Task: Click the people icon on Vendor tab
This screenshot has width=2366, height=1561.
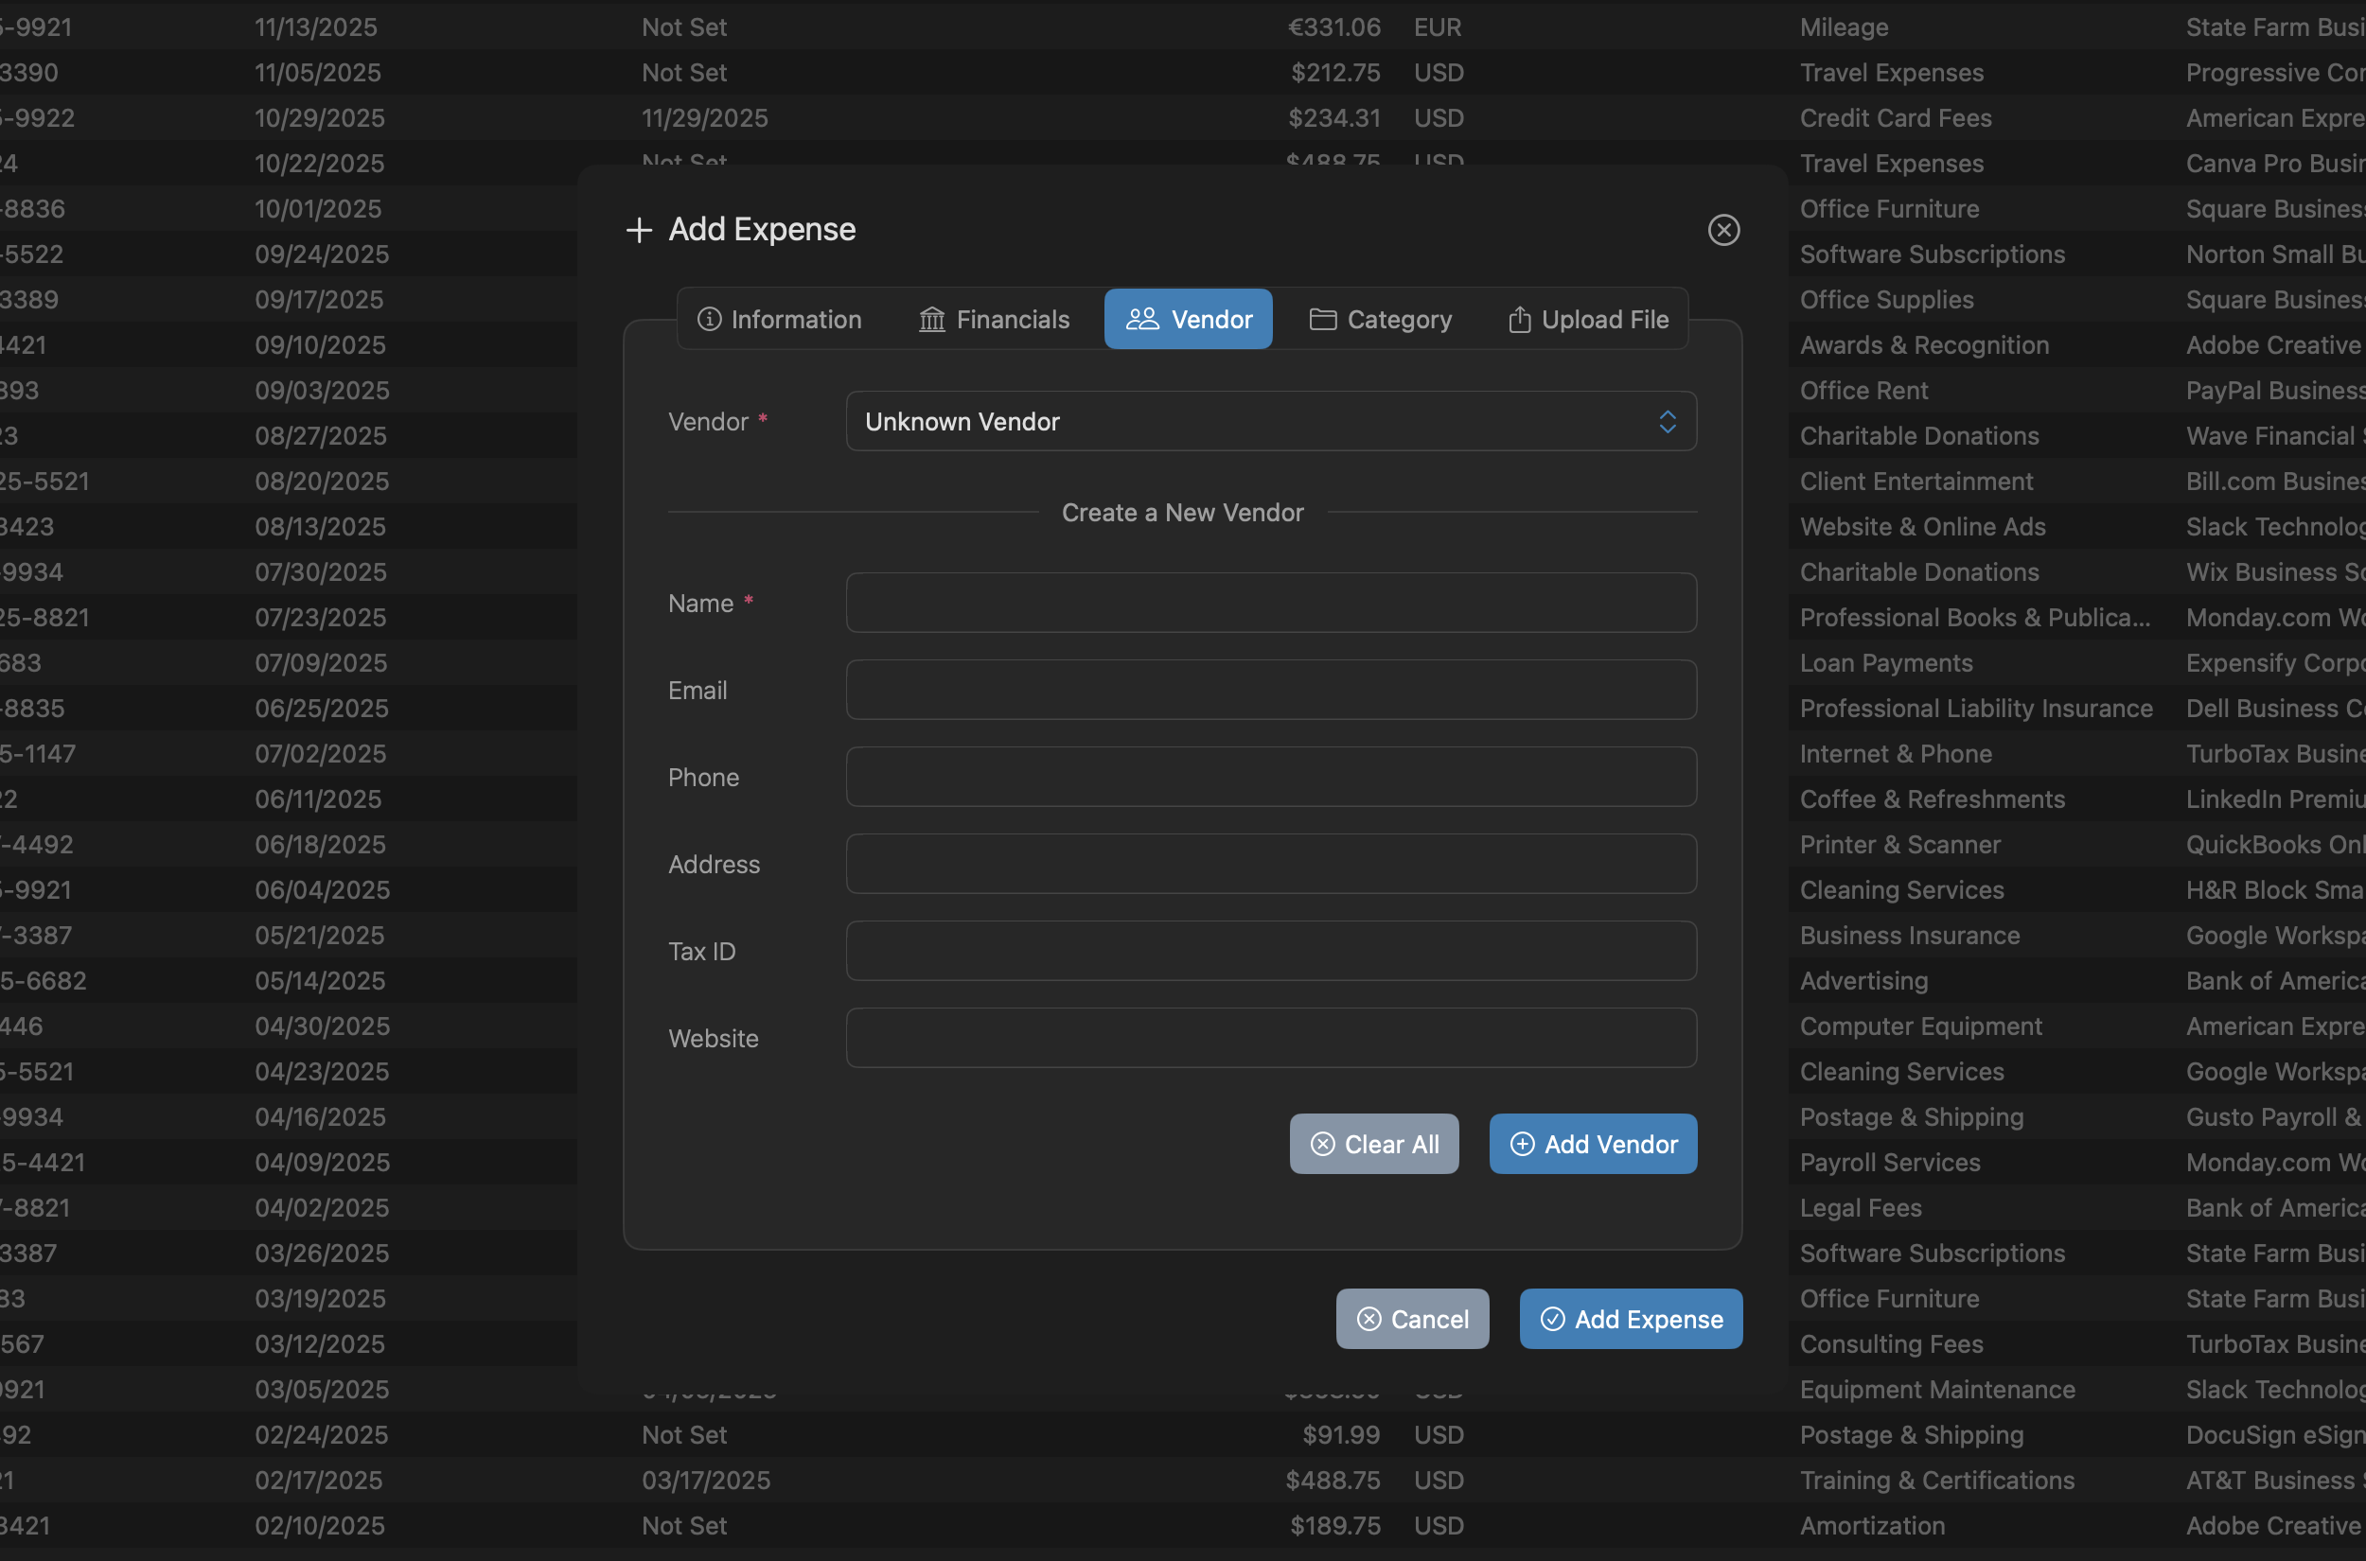Action: point(1142,319)
